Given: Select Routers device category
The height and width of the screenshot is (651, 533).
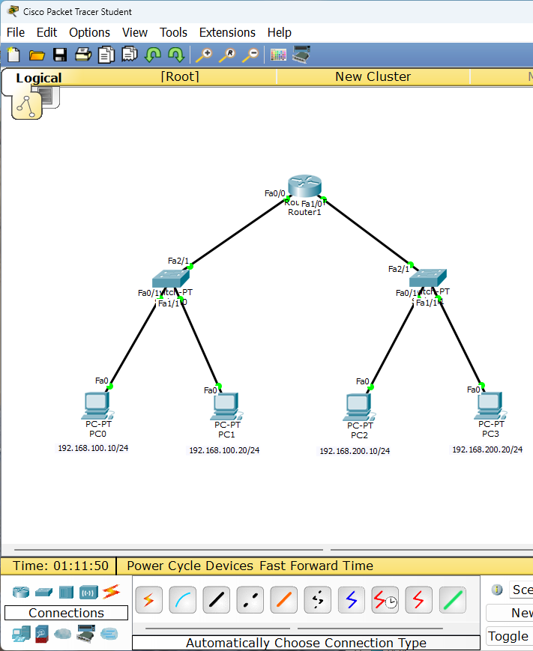Looking at the screenshot, I should pos(21,592).
